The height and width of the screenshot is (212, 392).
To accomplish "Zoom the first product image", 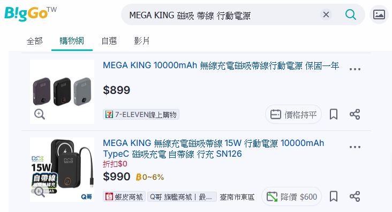I will [40, 114].
